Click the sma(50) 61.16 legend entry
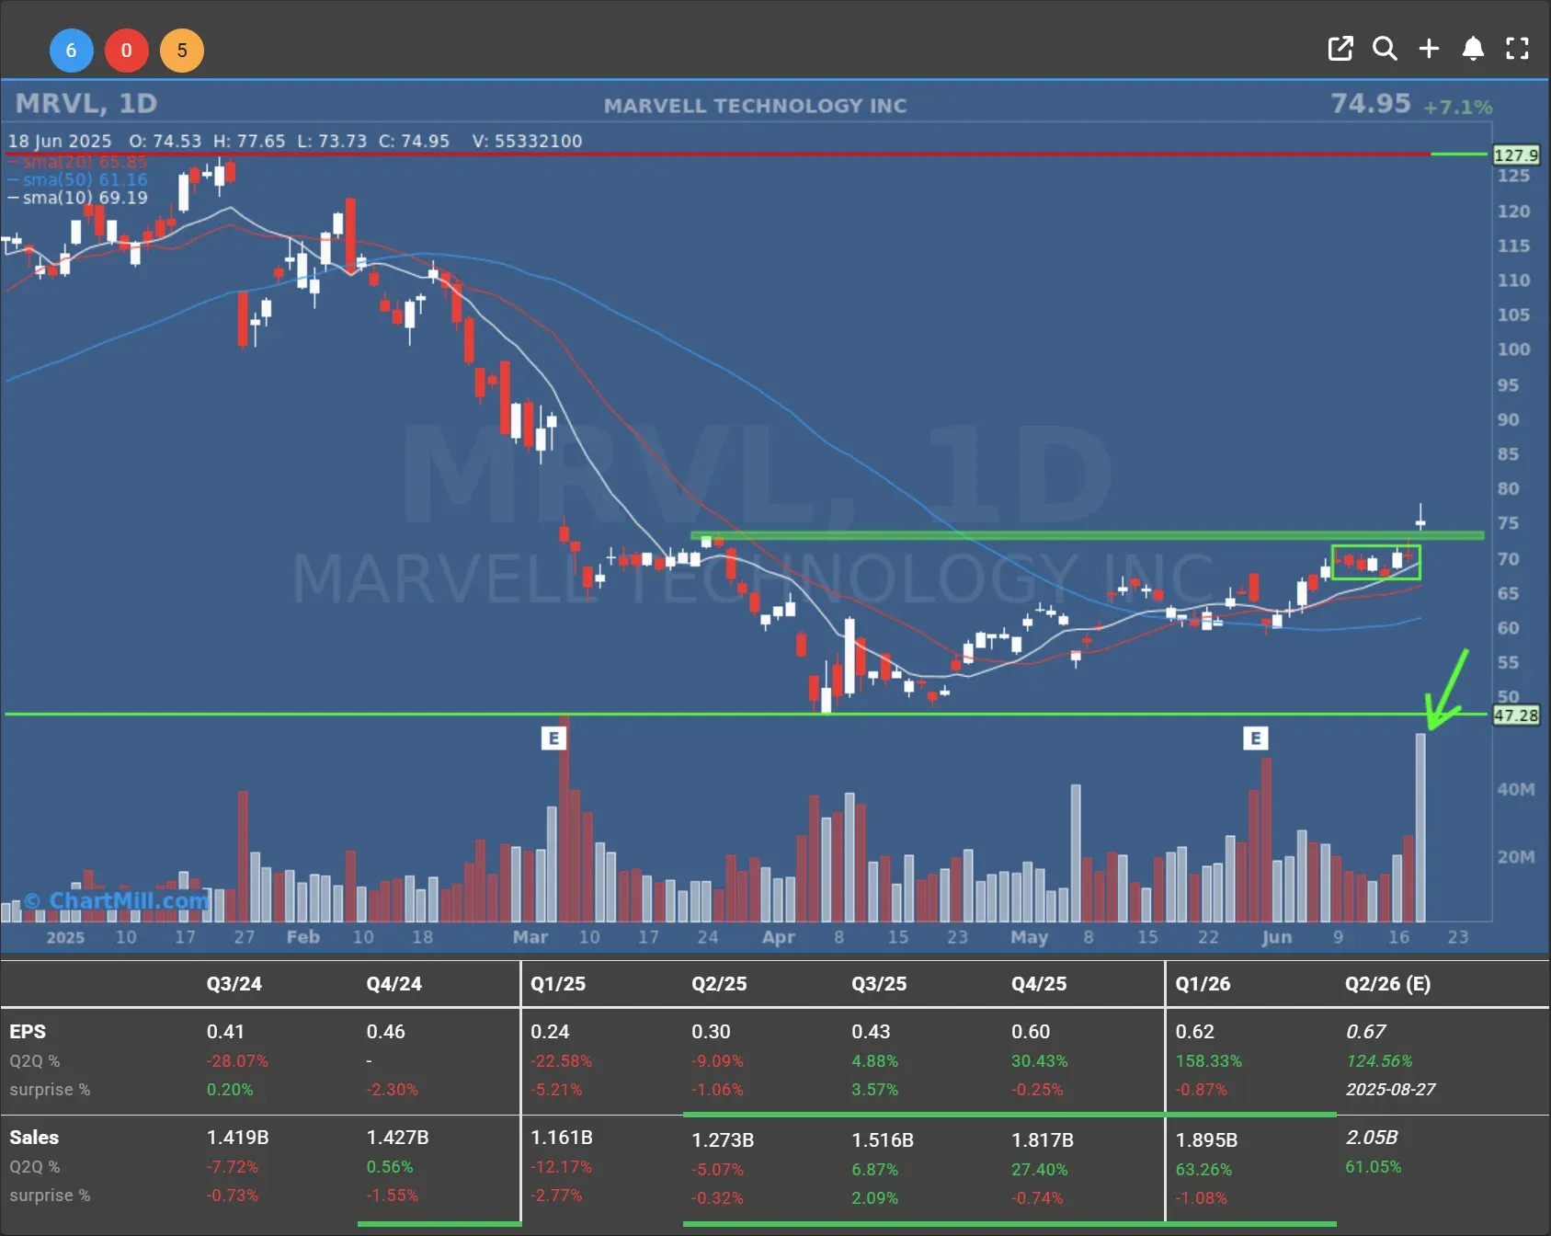The width and height of the screenshot is (1551, 1236). pyautogui.click(x=78, y=179)
